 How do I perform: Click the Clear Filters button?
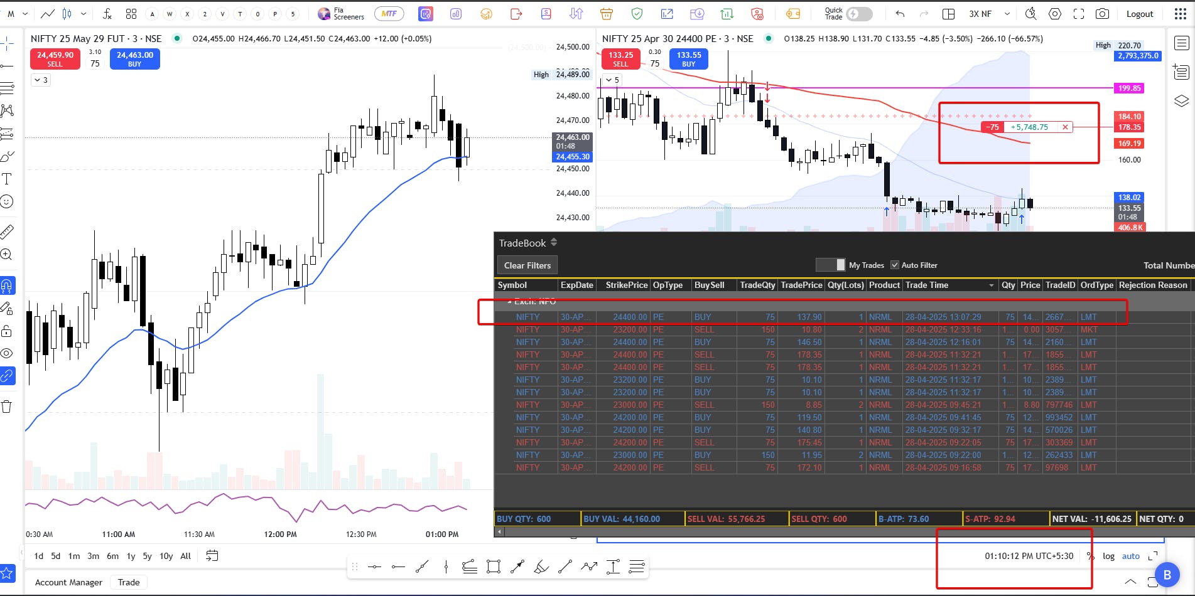click(527, 265)
